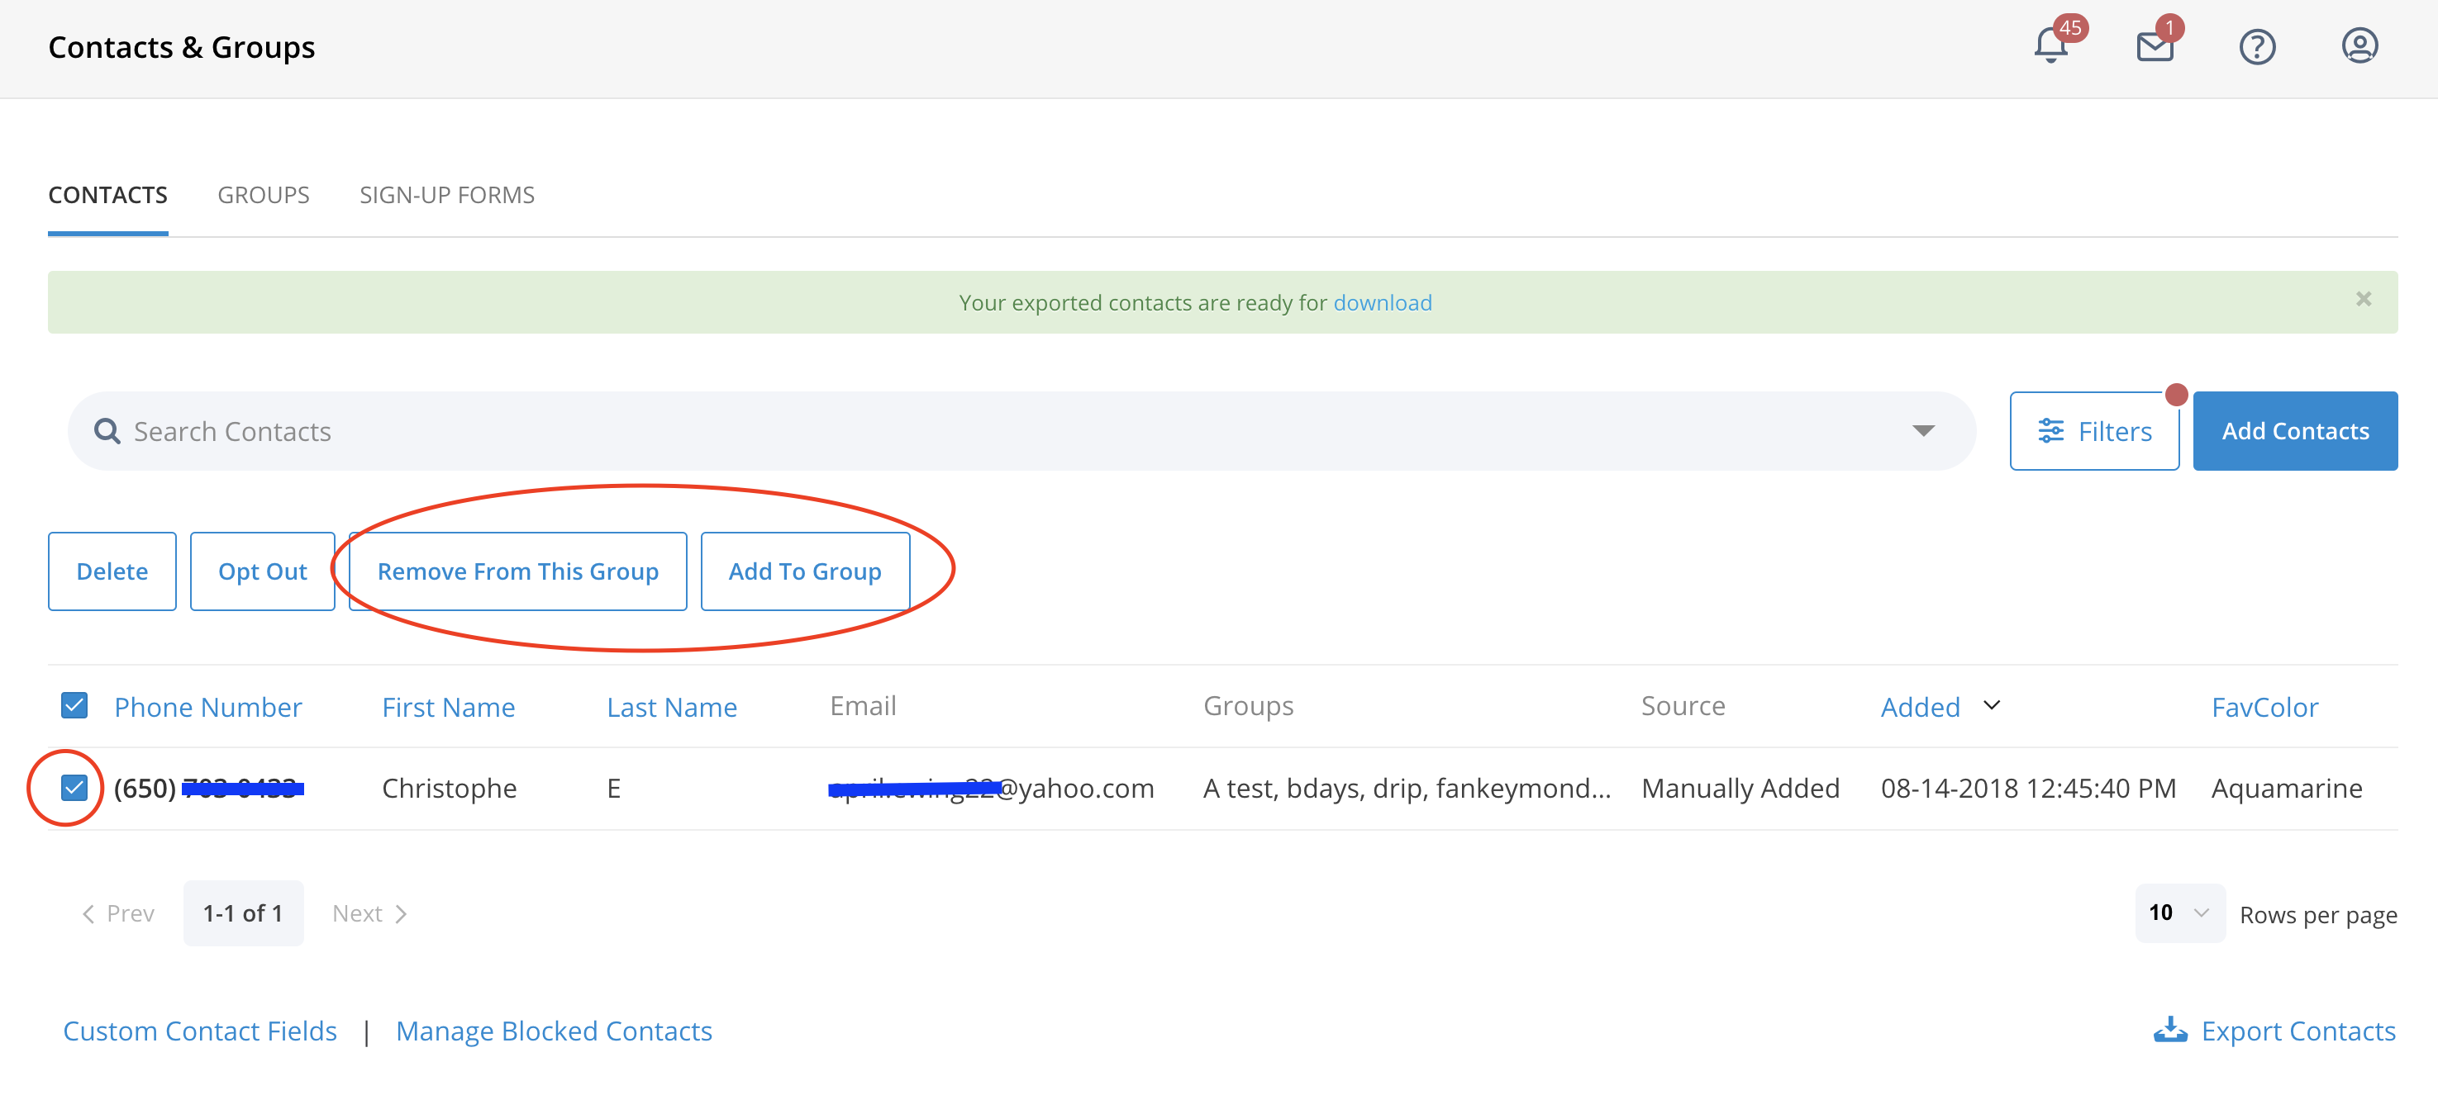Click the 1-1 of 1 page indicator

click(x=243, y=913)
